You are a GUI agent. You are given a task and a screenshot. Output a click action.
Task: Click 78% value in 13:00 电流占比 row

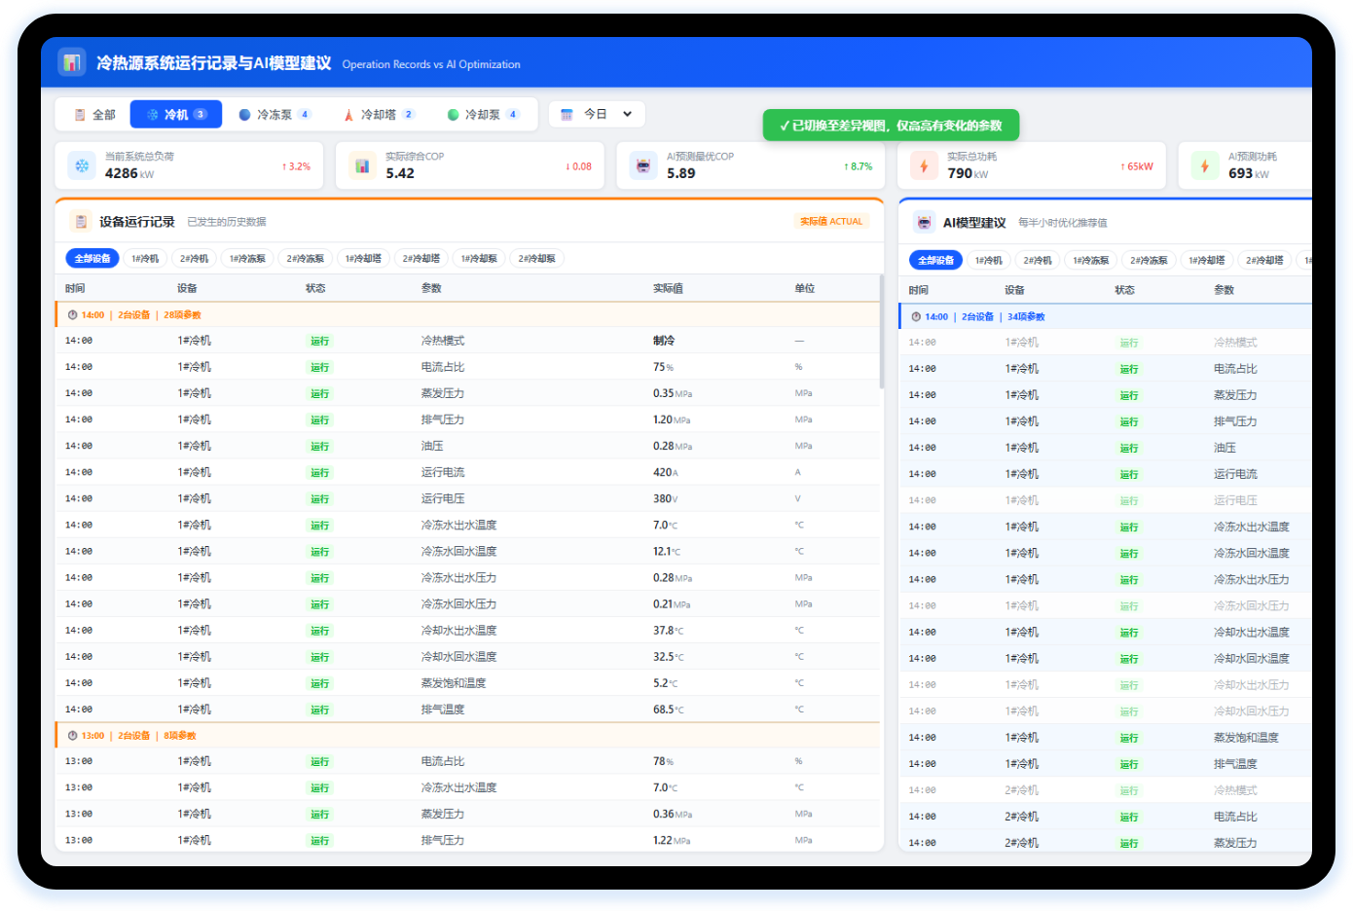[x=663, y=762]
